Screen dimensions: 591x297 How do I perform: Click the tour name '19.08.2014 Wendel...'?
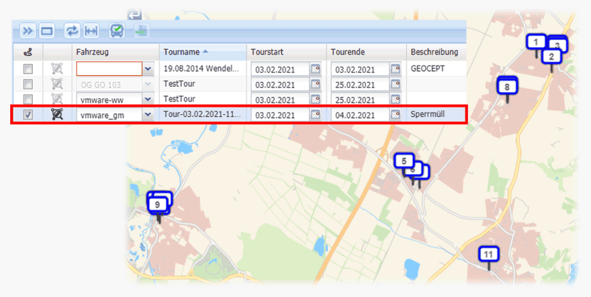(201, 69)
